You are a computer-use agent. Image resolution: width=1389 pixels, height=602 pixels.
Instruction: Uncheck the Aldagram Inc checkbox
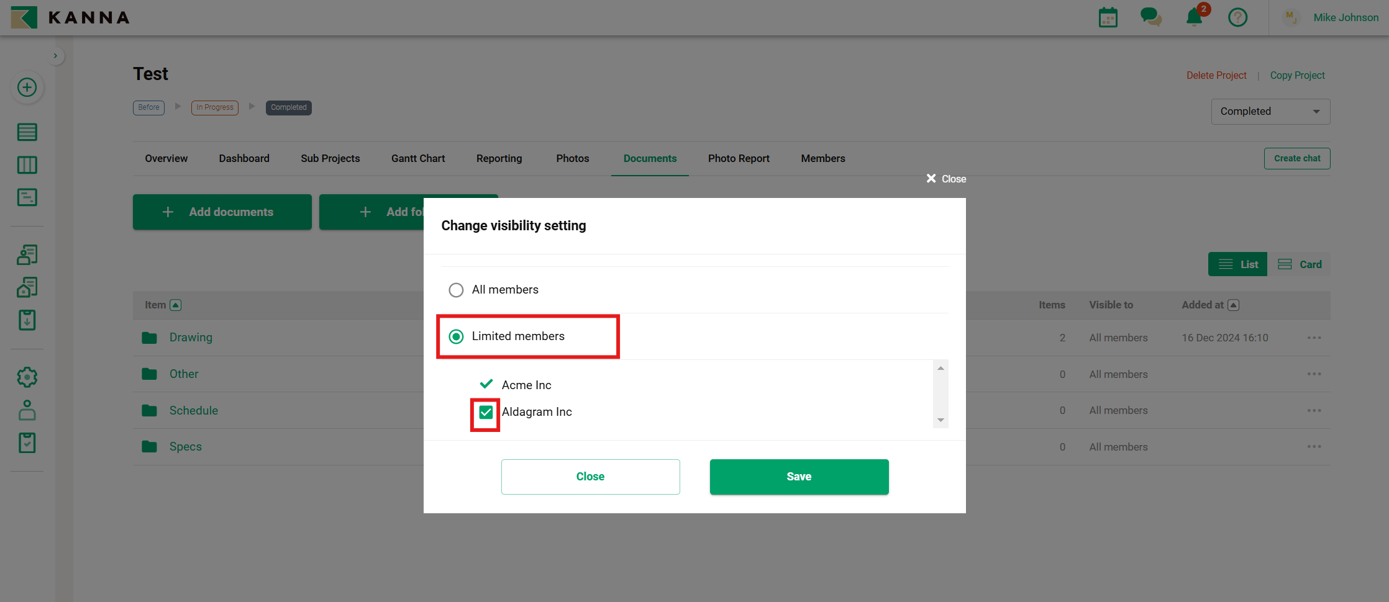click(486, 412)
